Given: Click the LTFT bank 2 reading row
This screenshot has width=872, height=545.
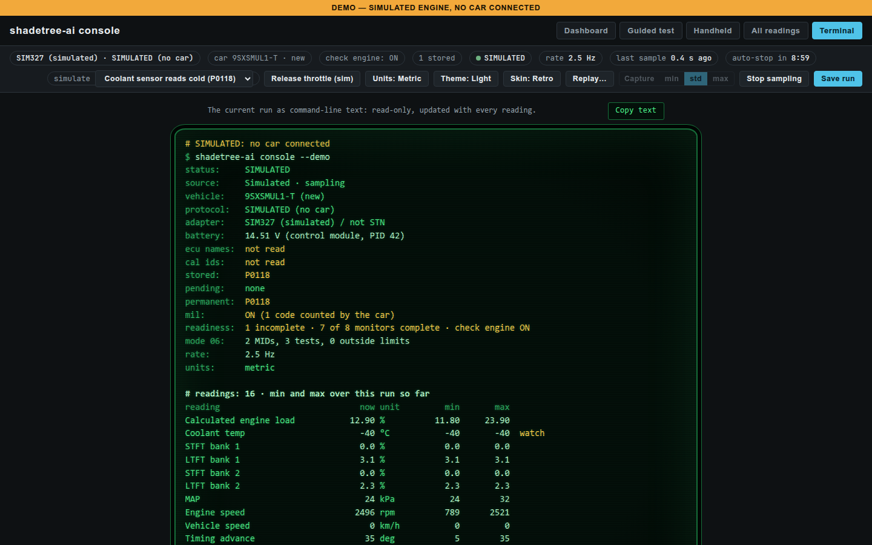Looking at the screenshot, I should tap(348, 486).
